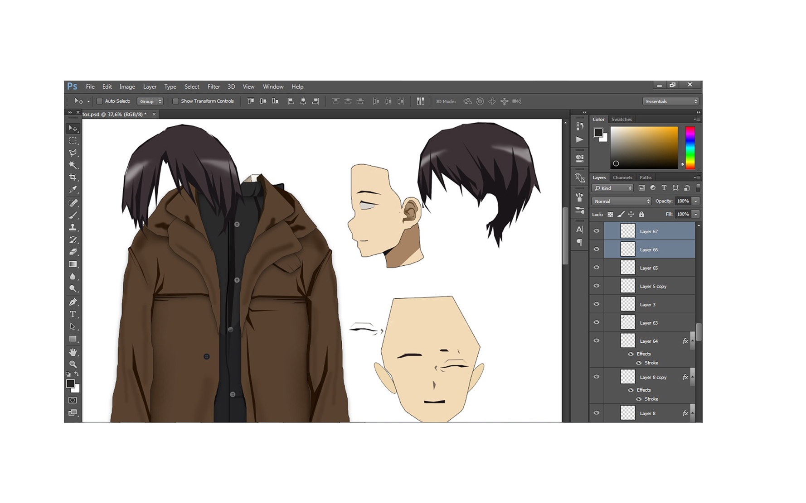
Task: Select Layer 3 row
Action: [x=650, y=304]
